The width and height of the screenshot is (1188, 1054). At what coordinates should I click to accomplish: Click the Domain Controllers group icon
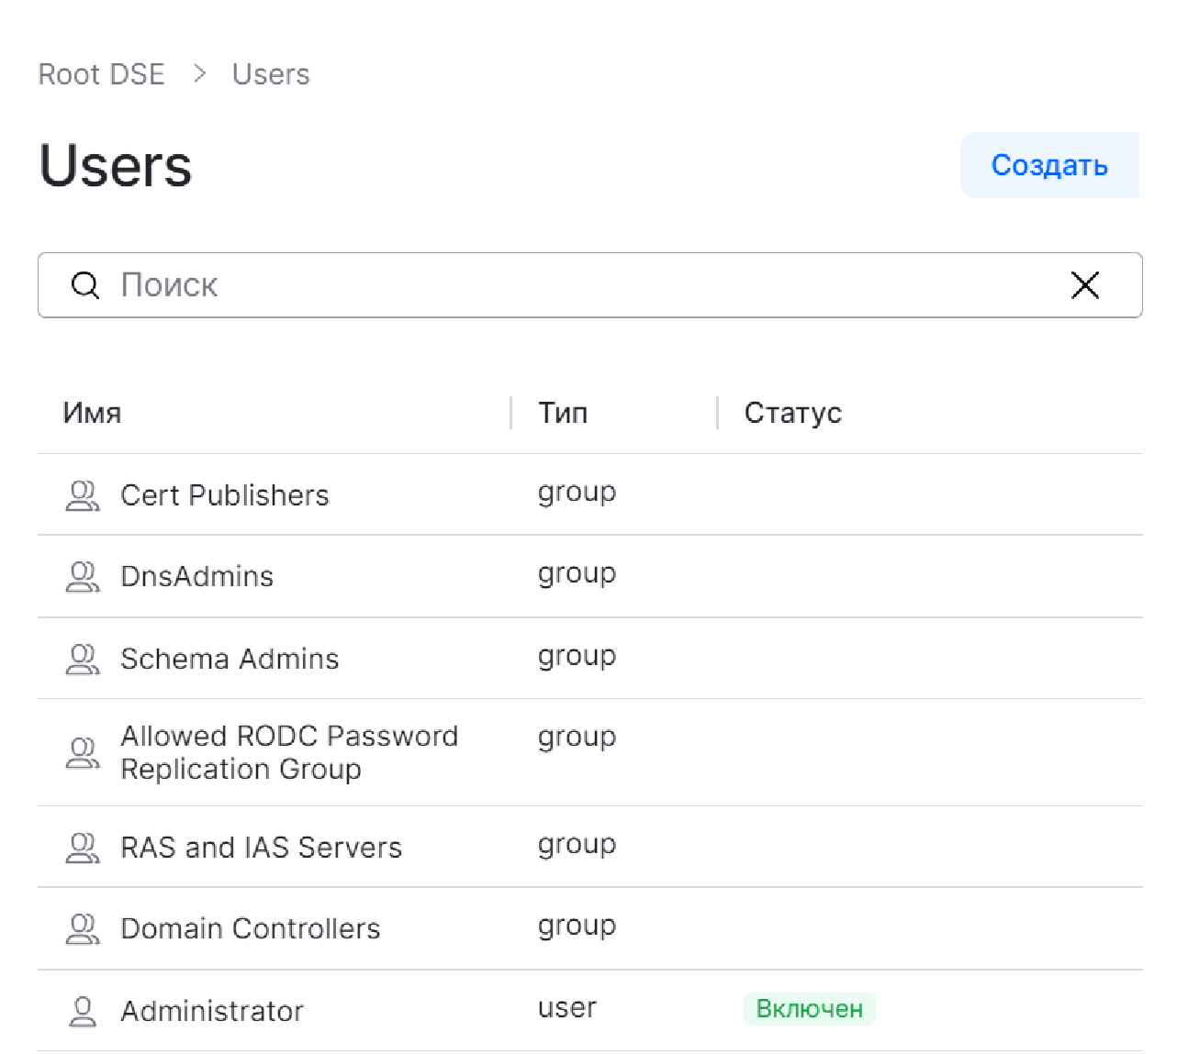83,929
